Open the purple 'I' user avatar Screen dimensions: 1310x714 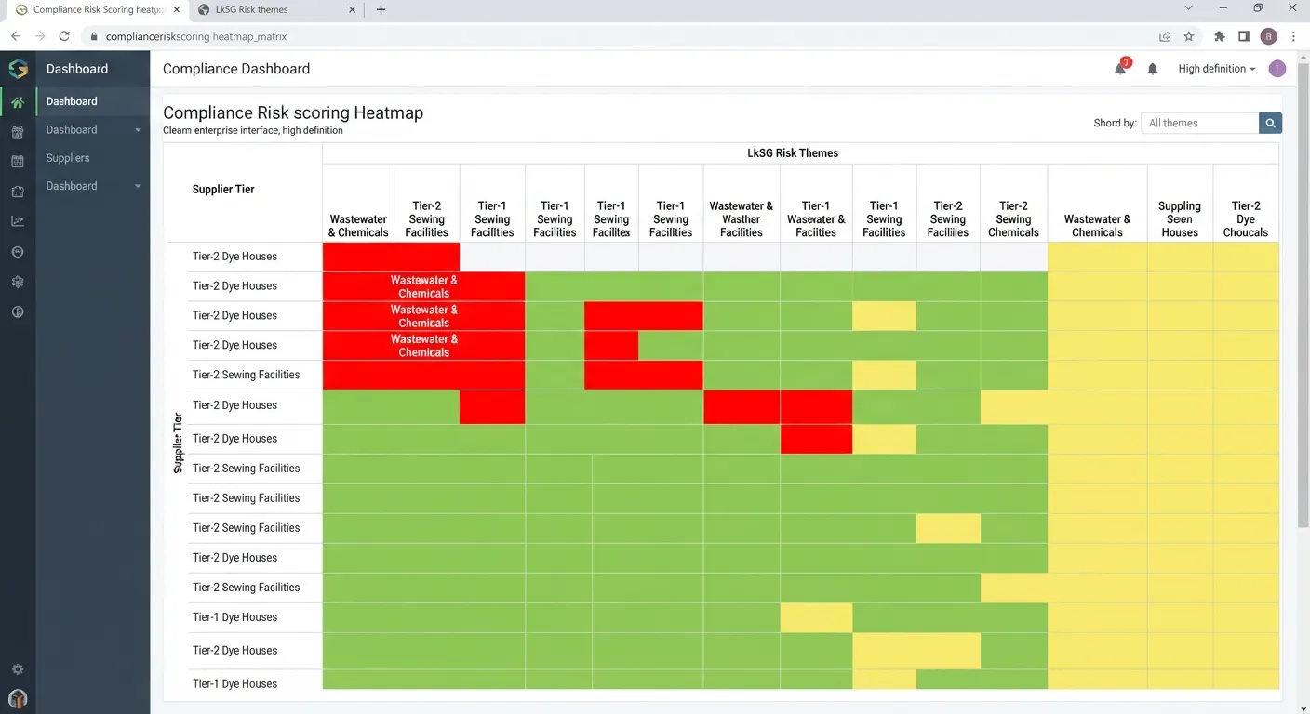[1277, 69]
